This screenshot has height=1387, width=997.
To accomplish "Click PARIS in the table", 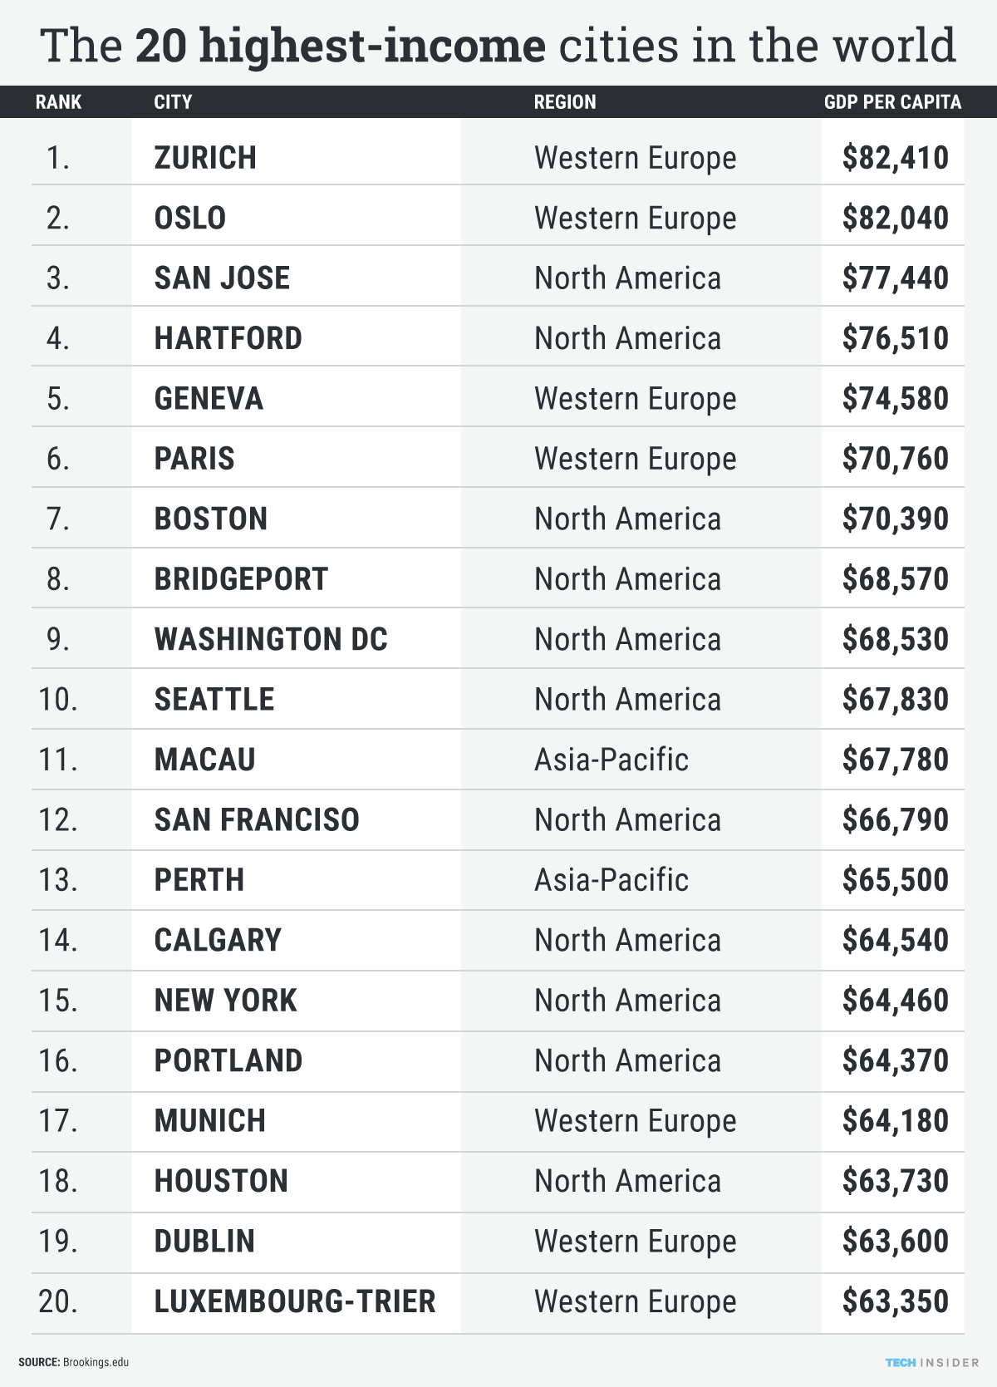I will coord(194,459).
